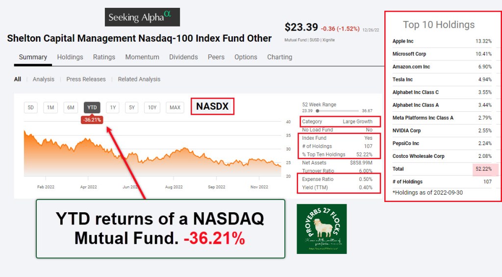Click the Proverbs 27 Flocks sheep logo
Viewport: 502px width, 277px height.
pyautogui.click(x=322, y=229)
